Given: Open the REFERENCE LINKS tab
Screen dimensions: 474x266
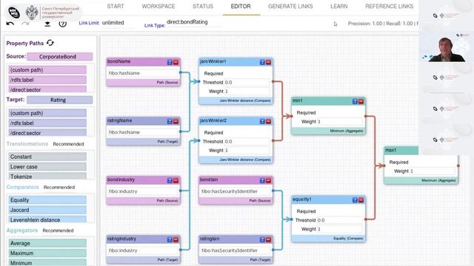Looking at the screenshot, I should tap(389, 7).
